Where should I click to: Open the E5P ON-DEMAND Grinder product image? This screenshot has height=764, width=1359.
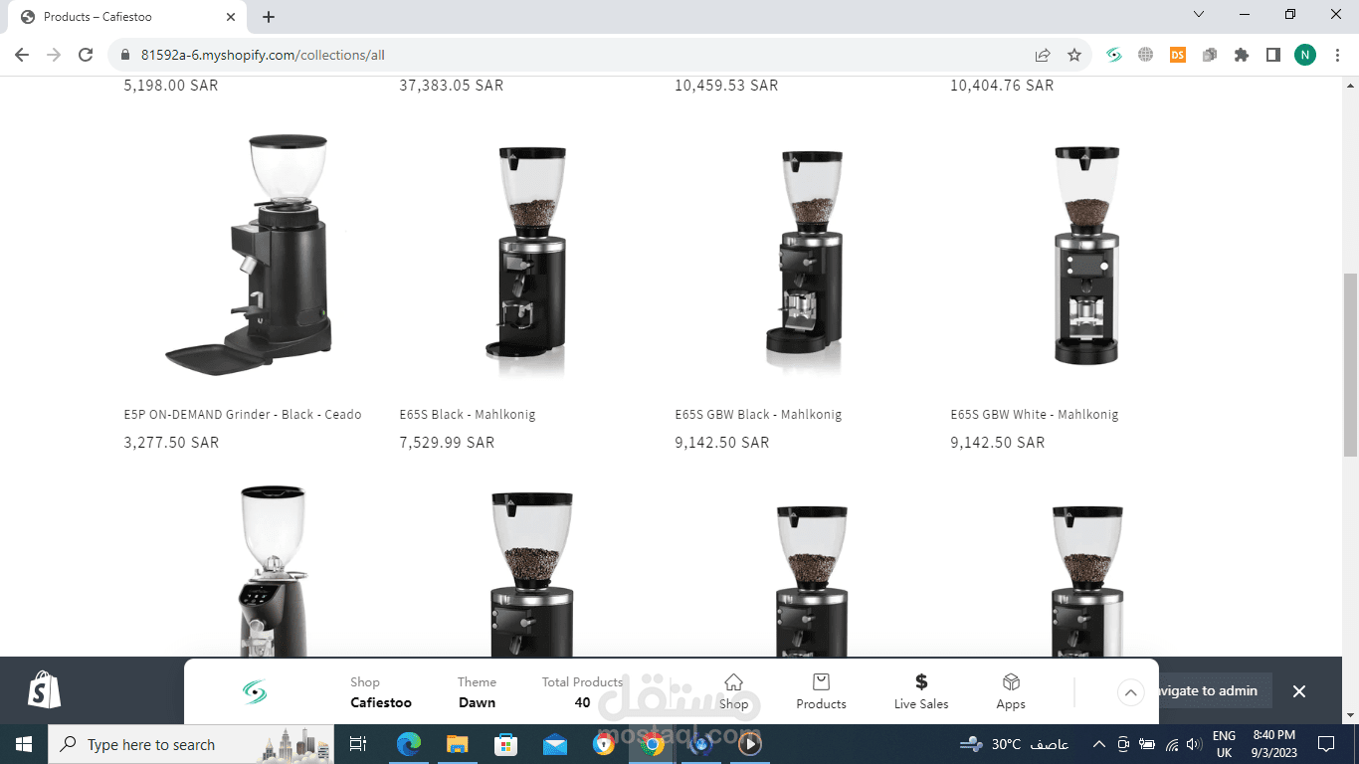coord(248,254)
